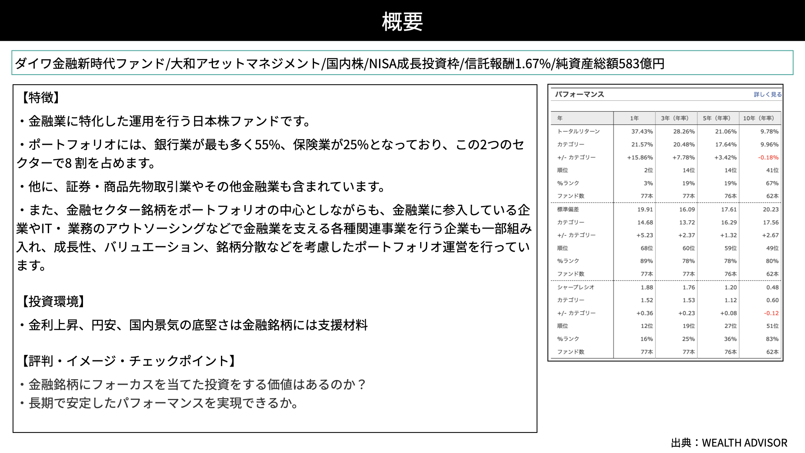Click the bullet starting 他に、証券・商品先物取引業
Image resolution: width=805 pixels, height=453 pixels.
pos(203,187)
